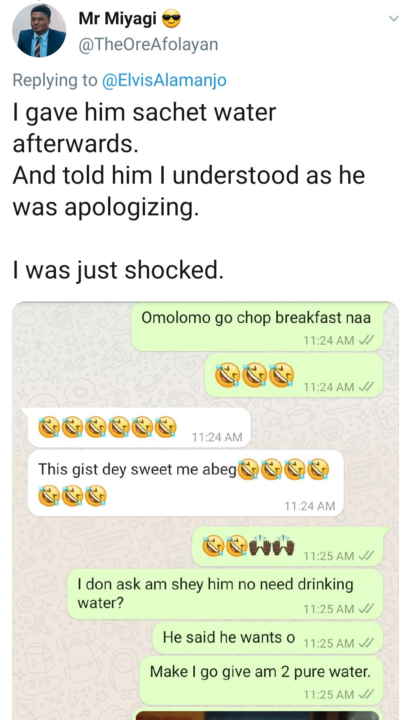Tap the six laughing emojis received message

click(139, 427)
